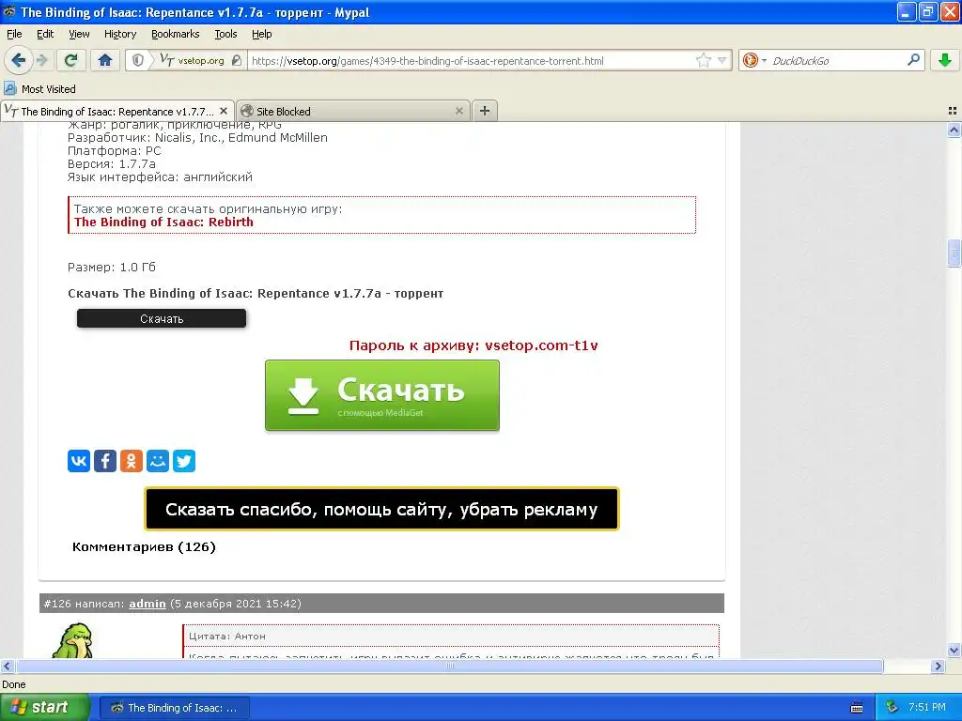Image resolution: width=962 pixels, height=721 pixels.
Task: Share the page on Twitter
Action: pos(184,460)
